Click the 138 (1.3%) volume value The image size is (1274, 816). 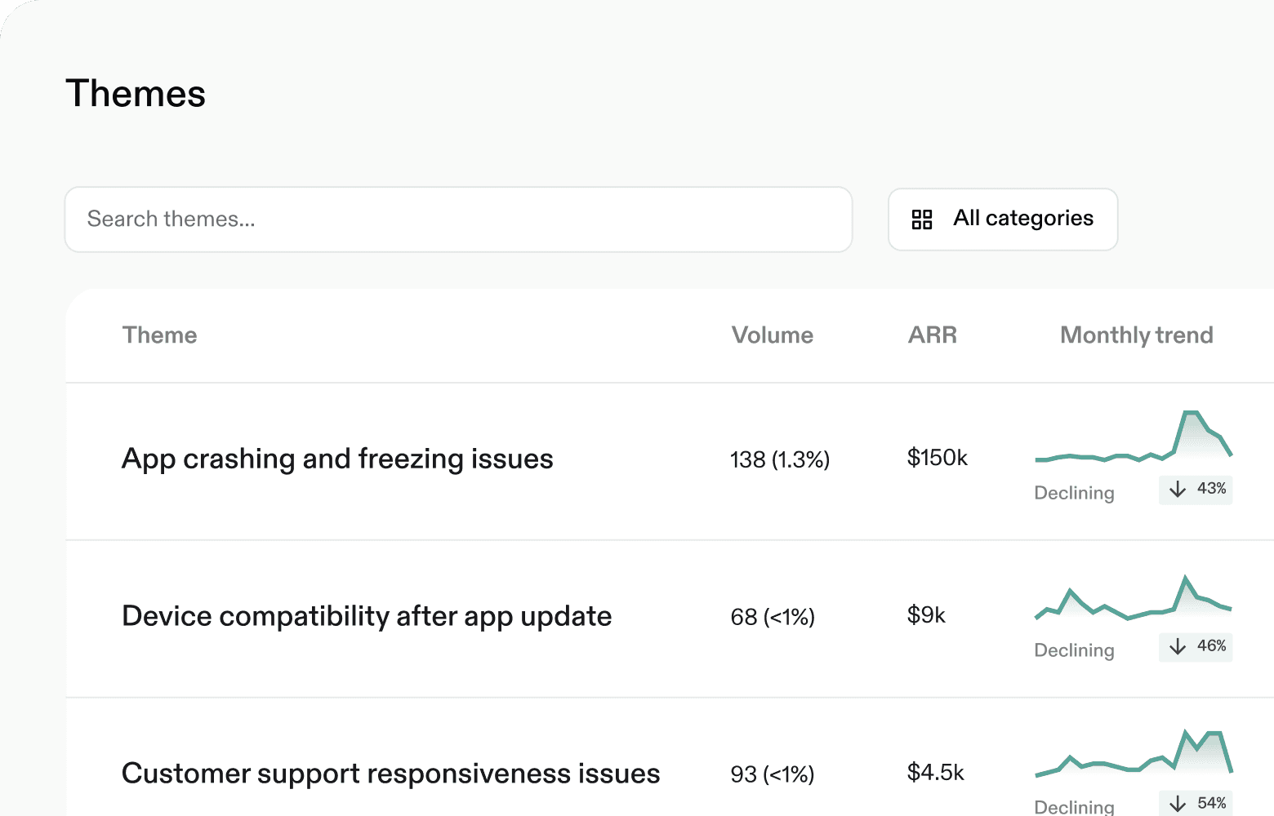[779, 460]
